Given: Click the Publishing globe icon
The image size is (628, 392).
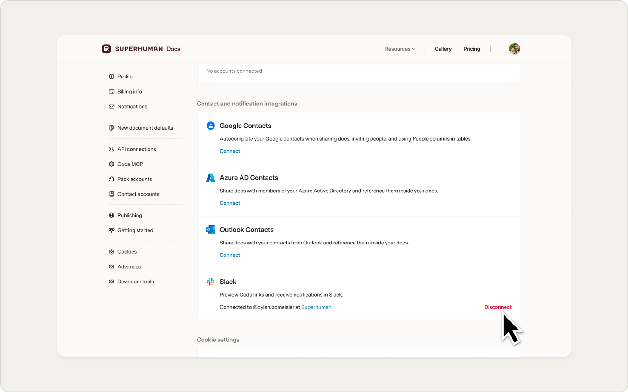Looking at the screenshot, I should click(111, 215).
